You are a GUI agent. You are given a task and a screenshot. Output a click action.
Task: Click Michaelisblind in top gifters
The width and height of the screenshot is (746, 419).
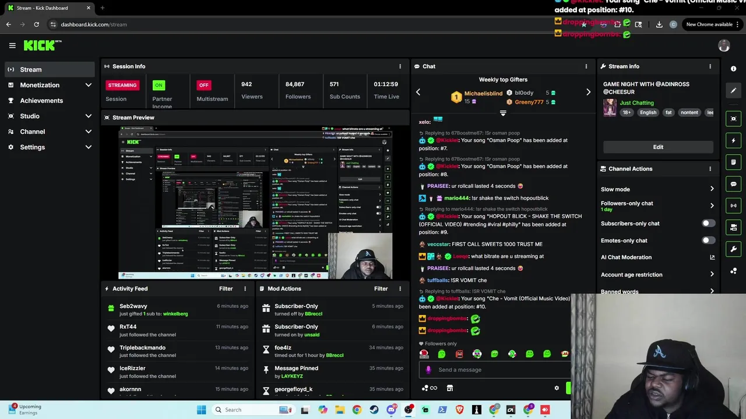click(x=483, y=94)
